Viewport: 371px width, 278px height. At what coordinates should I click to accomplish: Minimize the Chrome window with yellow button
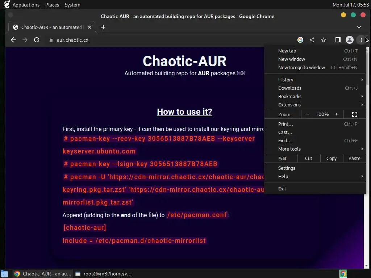(x=343, y=15)
